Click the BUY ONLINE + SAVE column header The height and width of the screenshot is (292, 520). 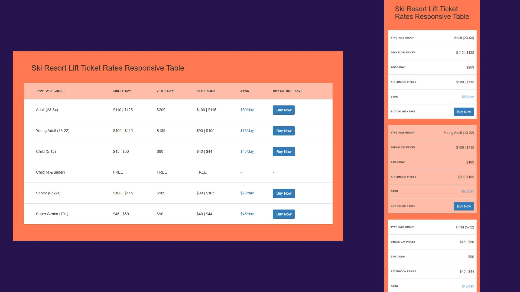coord(288,91)
